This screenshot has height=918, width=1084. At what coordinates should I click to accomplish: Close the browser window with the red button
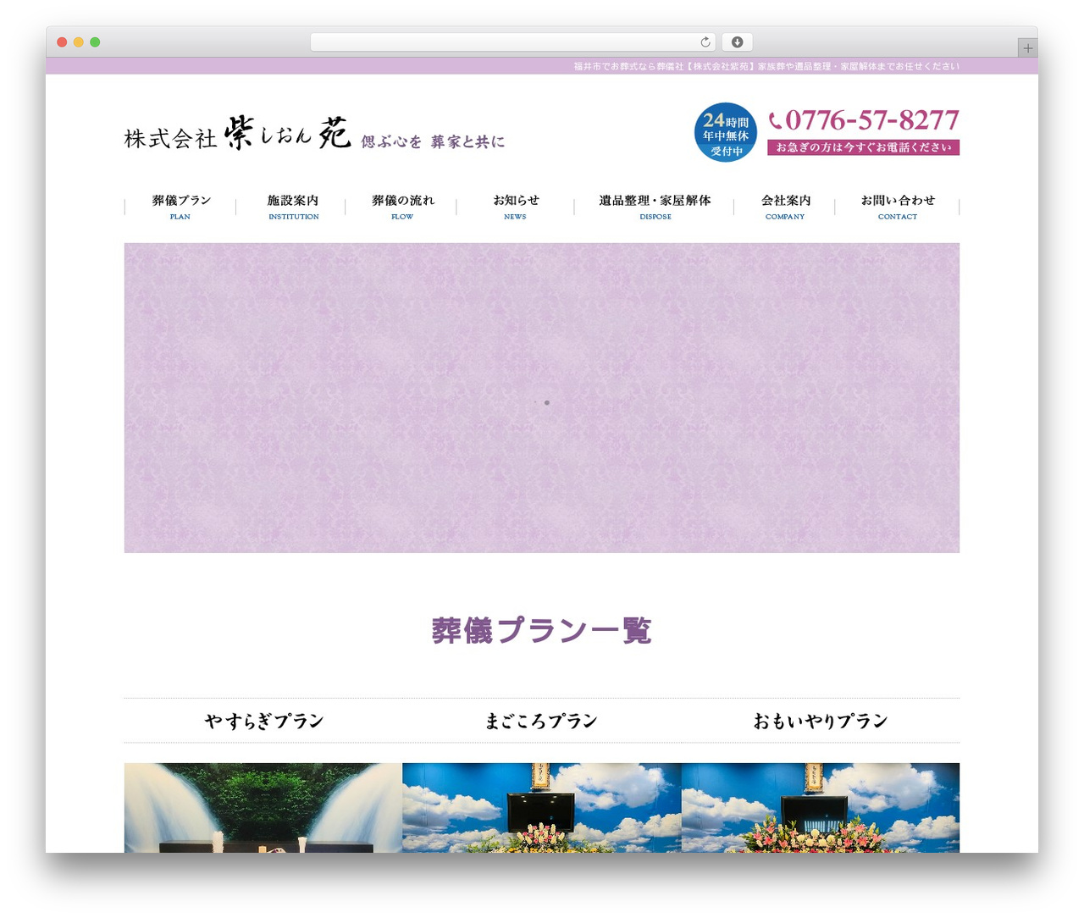pyautogui.click(x=62, y=42)
